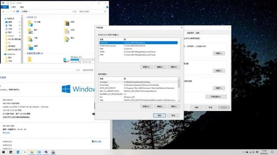This screenshot has width=277, height=155.
Task: Select the INTEL_DEV_REDIST system variable row
Action: click(x=138, y=88)
